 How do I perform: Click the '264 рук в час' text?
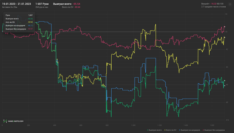click(x=42, y=7)
